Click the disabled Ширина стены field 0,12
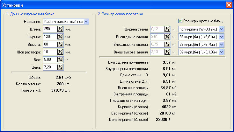The width and height of the screenshot is (234, 132). pyautogui.click(x=157, y=29)
